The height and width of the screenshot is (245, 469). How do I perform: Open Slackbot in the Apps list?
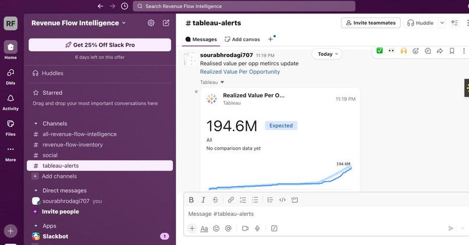pyautogui.click(x=100, y=236)
